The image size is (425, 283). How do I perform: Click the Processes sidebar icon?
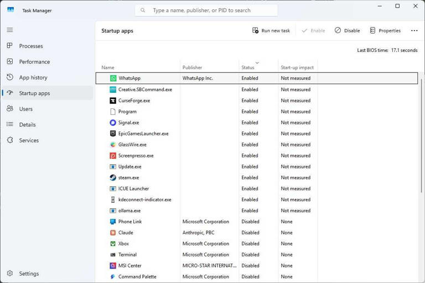tap(10, 46)
